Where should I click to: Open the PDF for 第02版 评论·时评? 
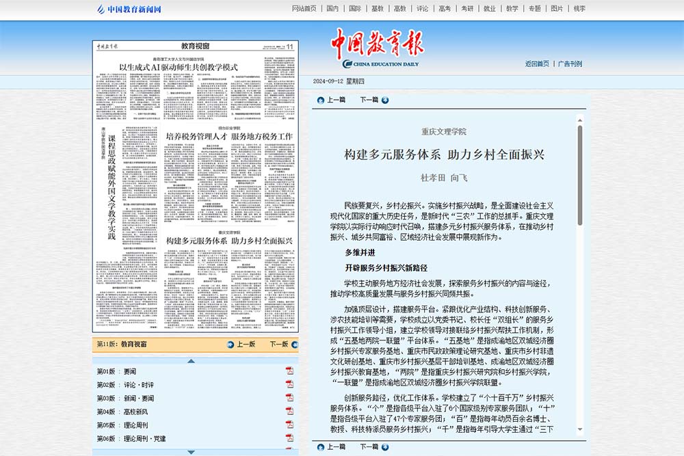coord(290,384)
